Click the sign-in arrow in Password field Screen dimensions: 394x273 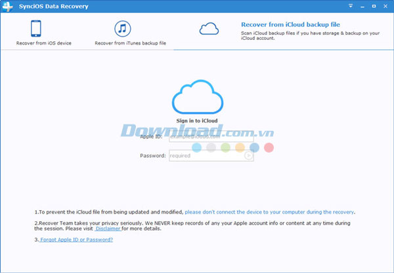tap(248, 156)
